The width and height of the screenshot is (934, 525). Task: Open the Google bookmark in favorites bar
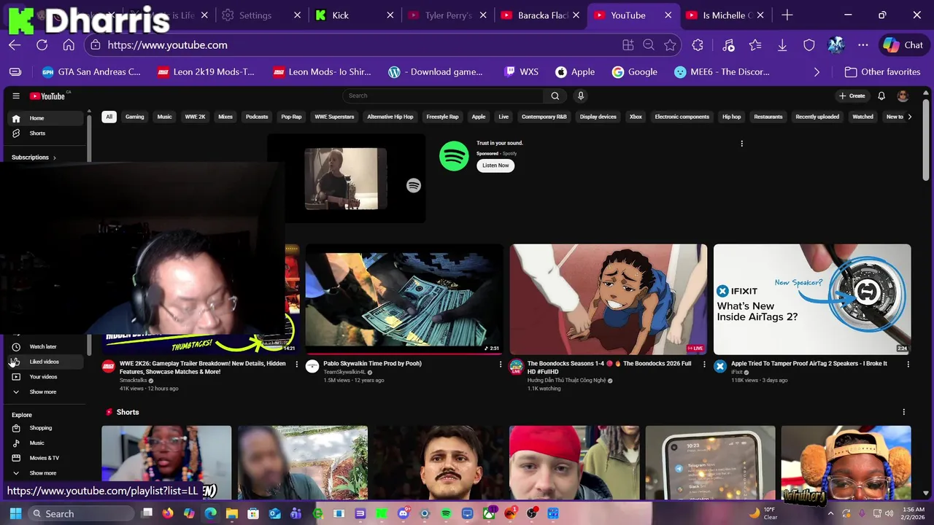(635, 71)
